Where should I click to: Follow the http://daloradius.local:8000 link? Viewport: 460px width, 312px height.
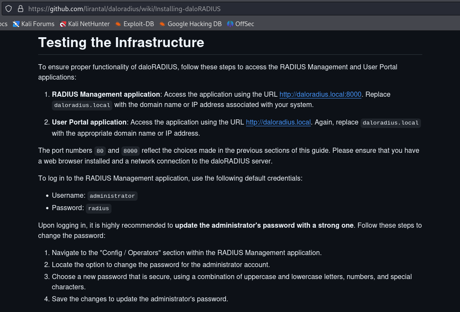pyautogui.click(x=320, y=94)
